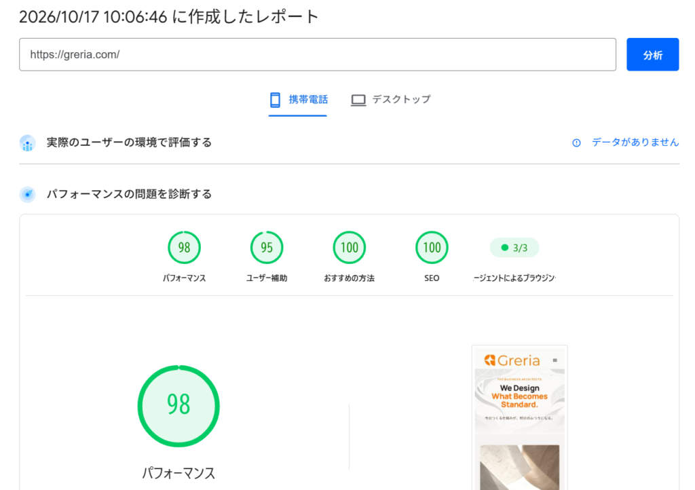Click the large 98 performance gauge
Viewport: 695px width, 490px height.
click(179, 406)
